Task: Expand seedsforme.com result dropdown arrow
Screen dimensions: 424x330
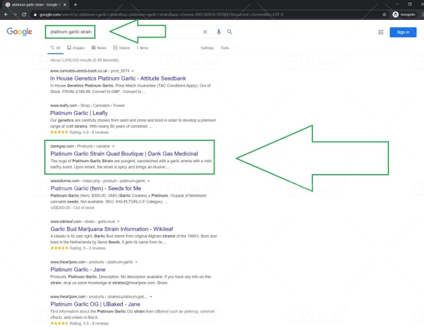Action: [149, 181]
